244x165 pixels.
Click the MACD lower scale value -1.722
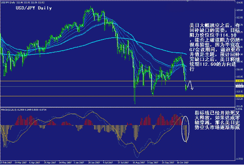pos(240,159)
